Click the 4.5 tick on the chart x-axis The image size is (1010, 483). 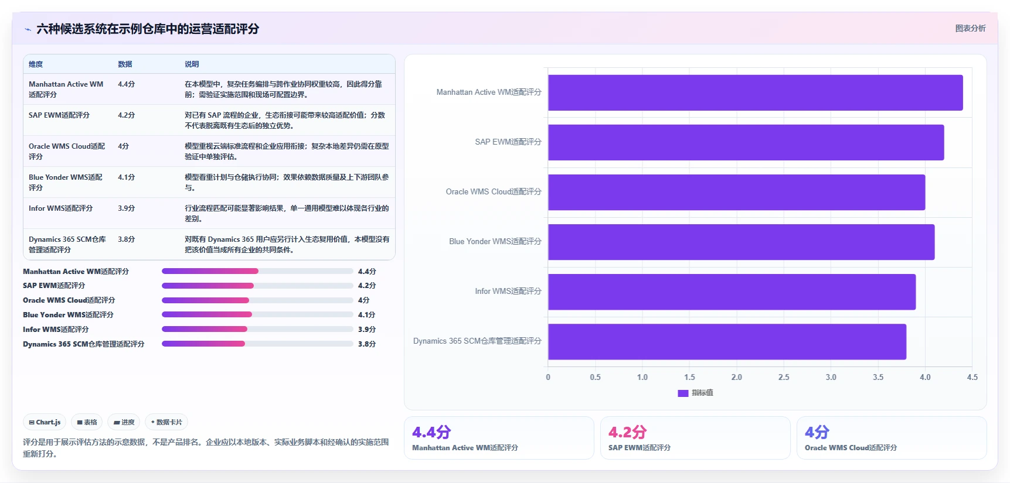[972, 378]
